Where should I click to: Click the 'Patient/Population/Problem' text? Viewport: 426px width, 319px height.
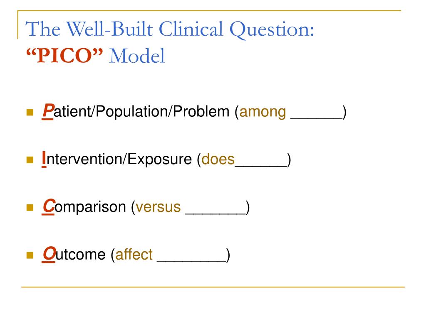(136, 112)
